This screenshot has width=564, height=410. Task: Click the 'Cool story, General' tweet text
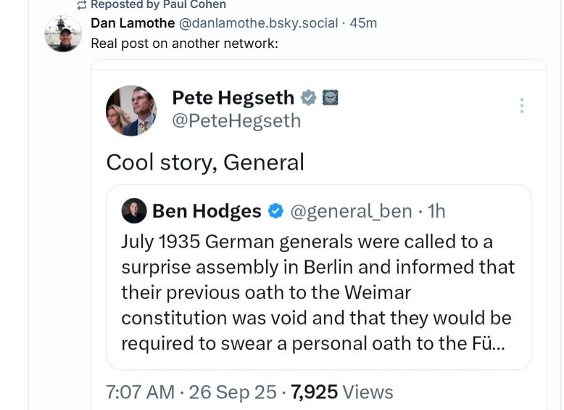pyautogui.click(x=205, y=162)
